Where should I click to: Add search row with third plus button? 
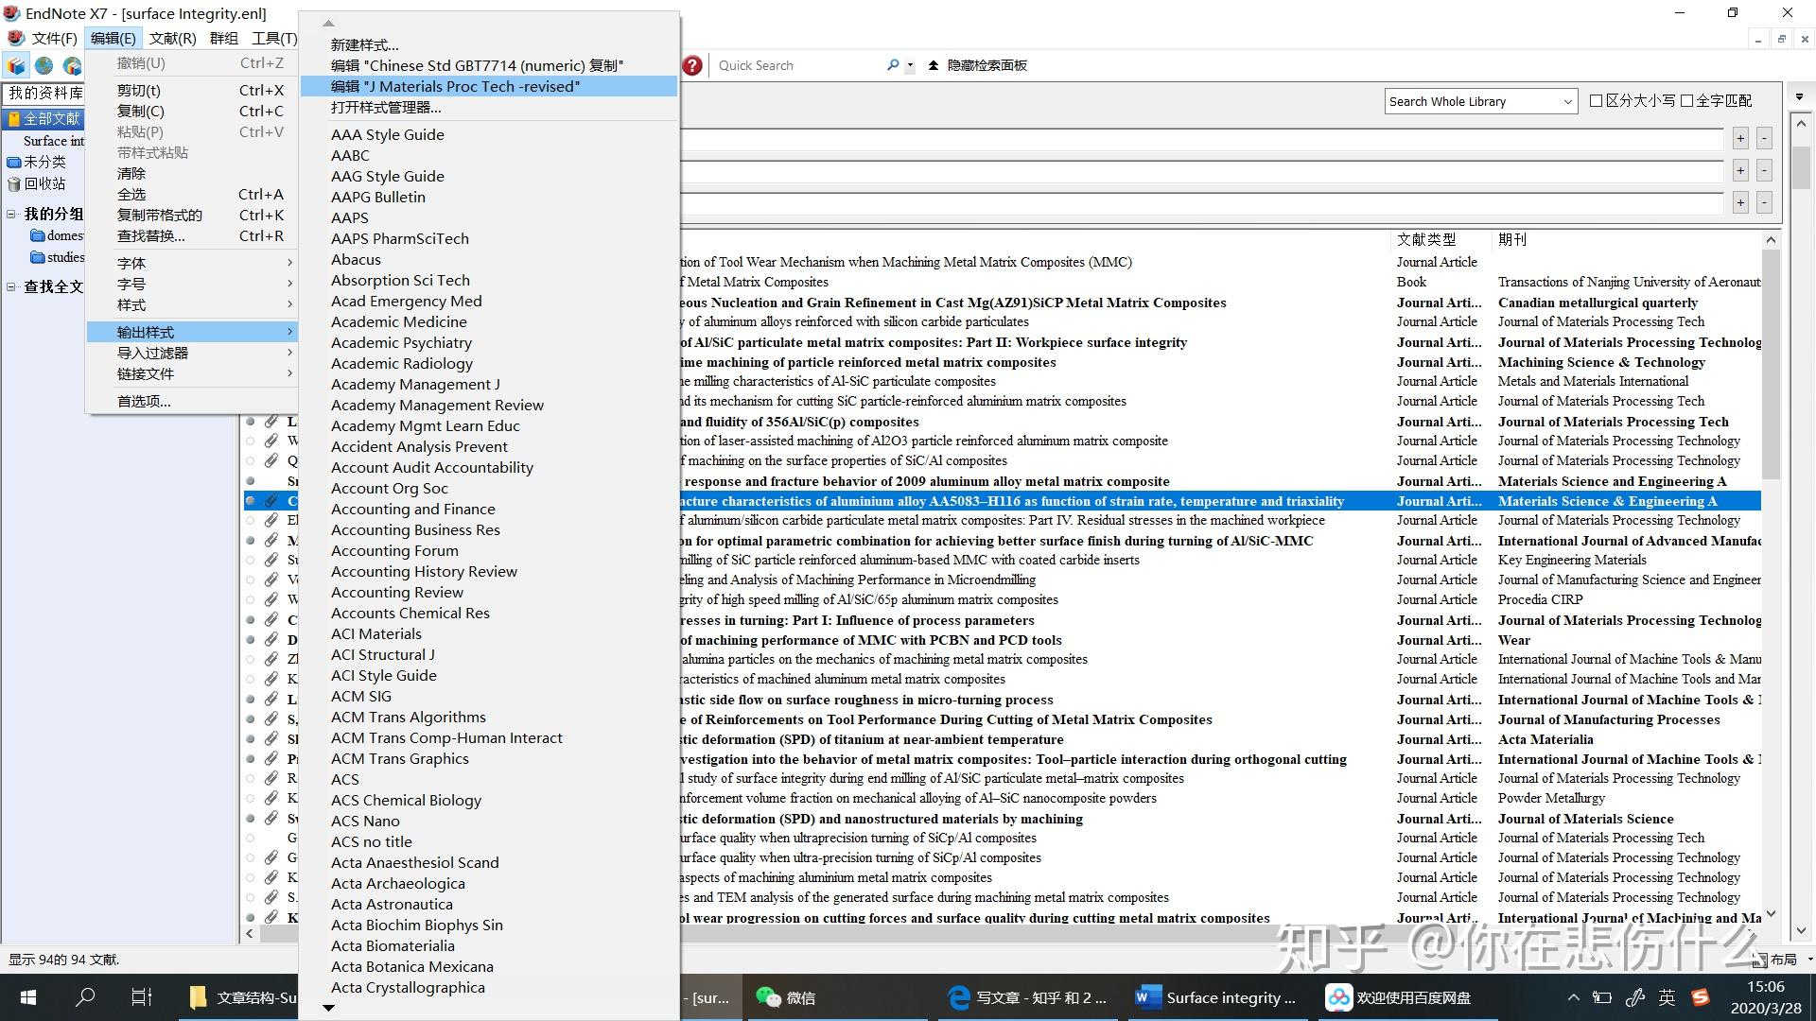coord(1740,203)
